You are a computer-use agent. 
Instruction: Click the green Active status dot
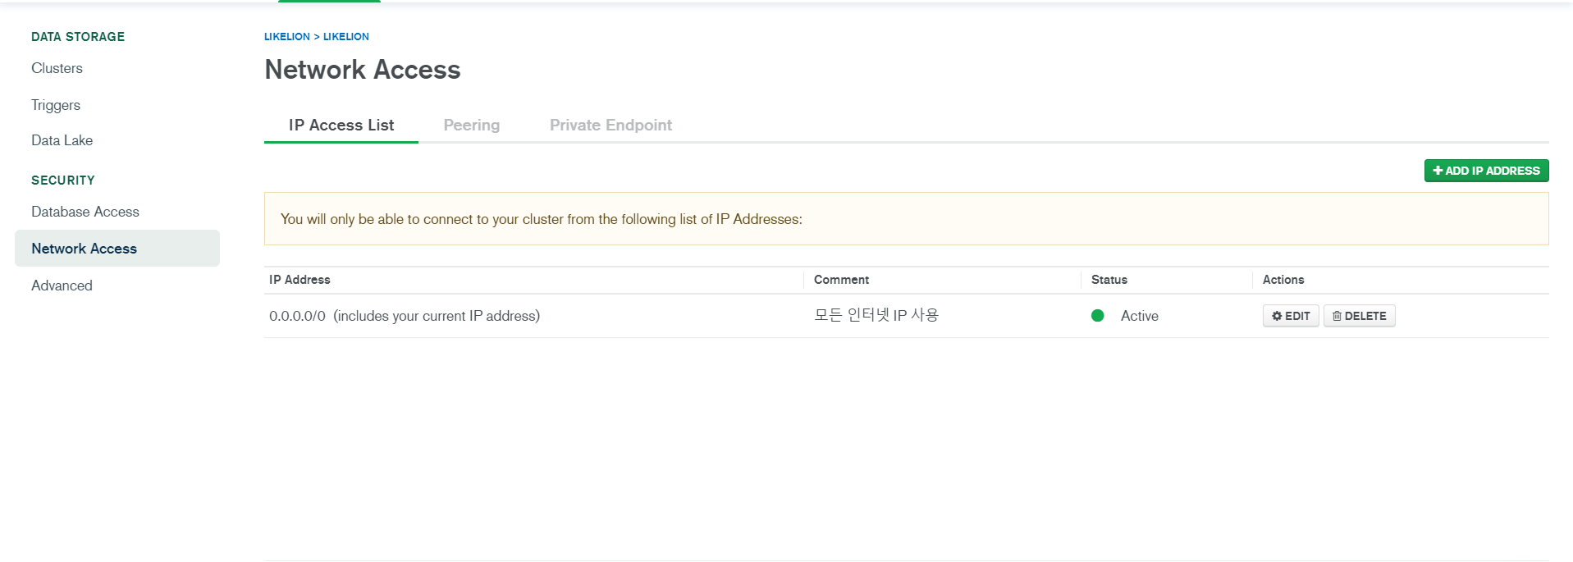pyautogui.click(x=1097, y=316)
